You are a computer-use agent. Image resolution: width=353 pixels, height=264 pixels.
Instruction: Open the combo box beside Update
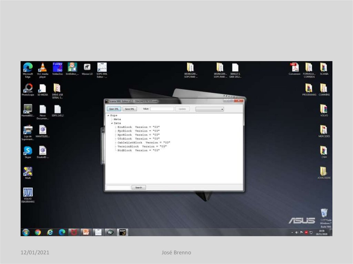pyautogui.click(x=210, y=109)
